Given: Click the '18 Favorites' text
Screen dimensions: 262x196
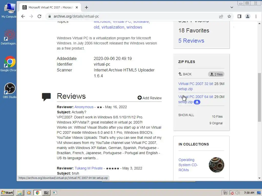Looking at the screenshot, I should pos(194,31).
